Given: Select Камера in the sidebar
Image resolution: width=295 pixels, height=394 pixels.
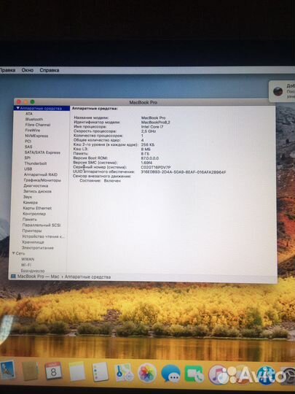Looking at the screenshot, I should (31, 202).
